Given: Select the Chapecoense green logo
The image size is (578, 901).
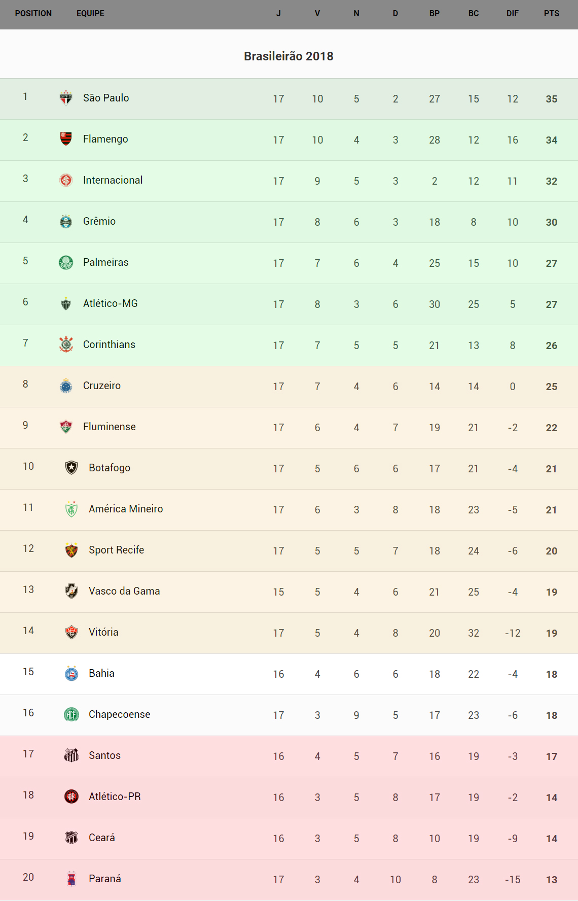Looking at the screenshot, I should point(71,714).
